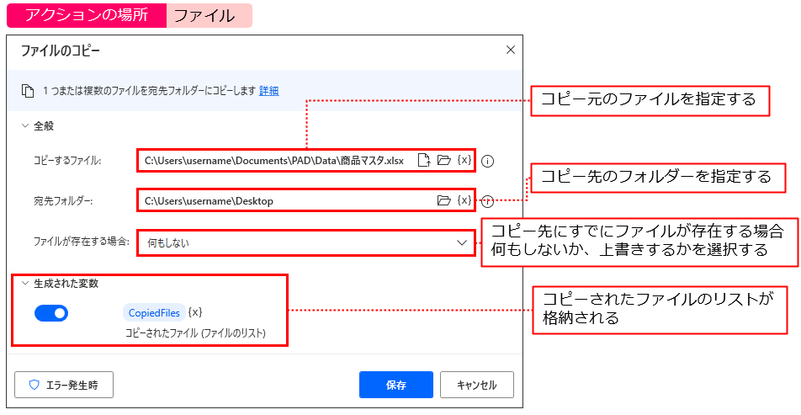
Task: Click the {x} variable icon in コピーするファイル field
Action: point(464,160)
